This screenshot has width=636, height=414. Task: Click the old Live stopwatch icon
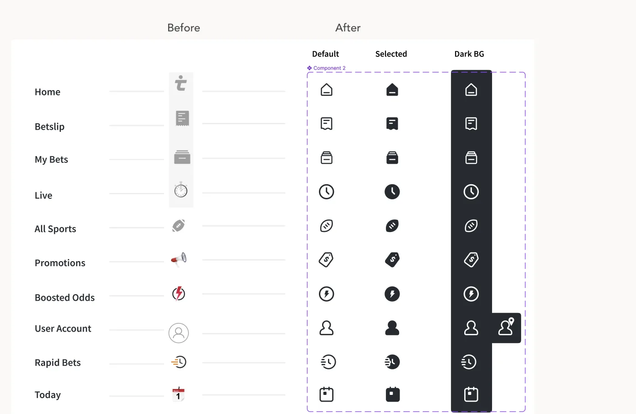click(181, 190)
